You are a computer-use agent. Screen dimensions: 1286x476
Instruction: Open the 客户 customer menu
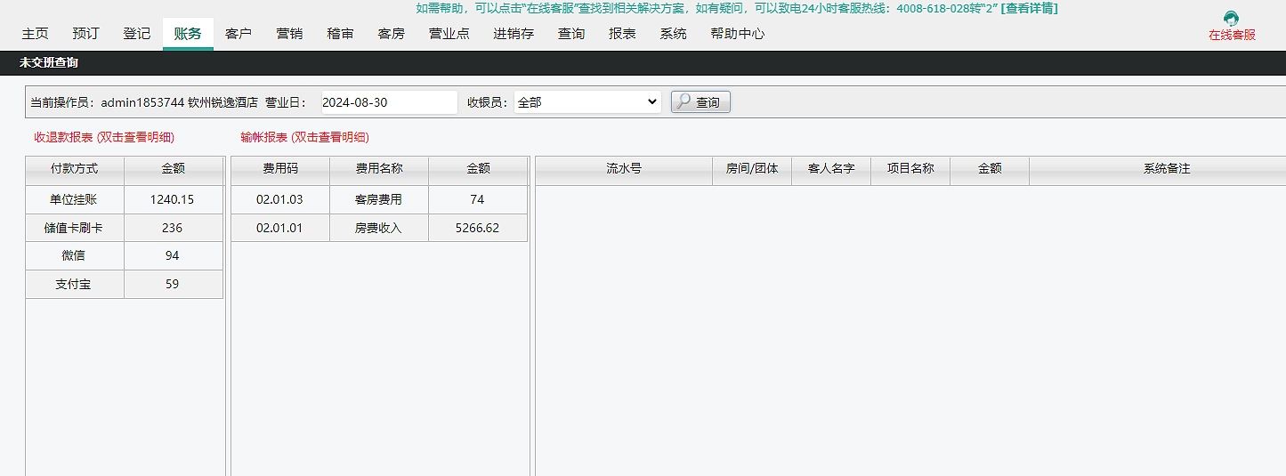tap(239, 34)
